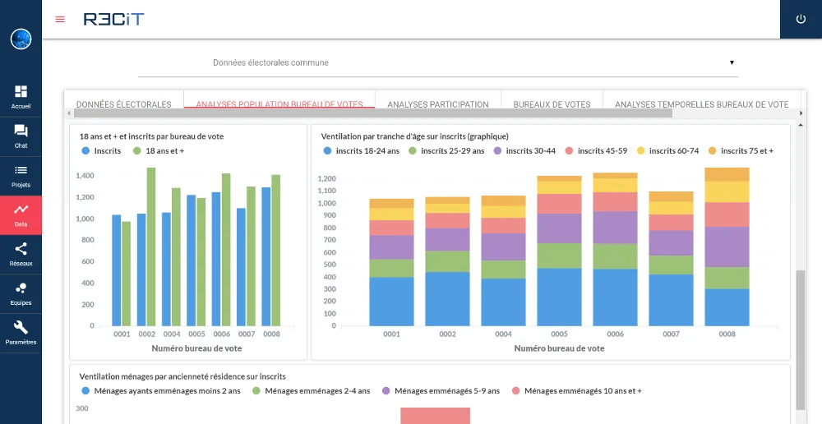Click the 0004 axis label in stacked chart
The width and height of the screenshot is (822, 424).
(x=503, y=334)
